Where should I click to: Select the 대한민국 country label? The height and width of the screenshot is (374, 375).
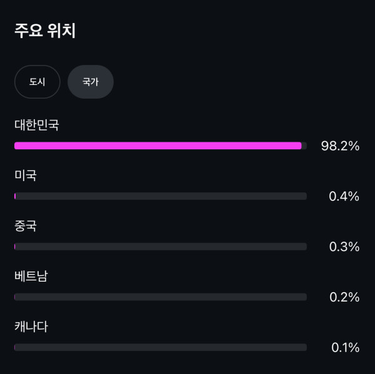(x=37, y=125)
